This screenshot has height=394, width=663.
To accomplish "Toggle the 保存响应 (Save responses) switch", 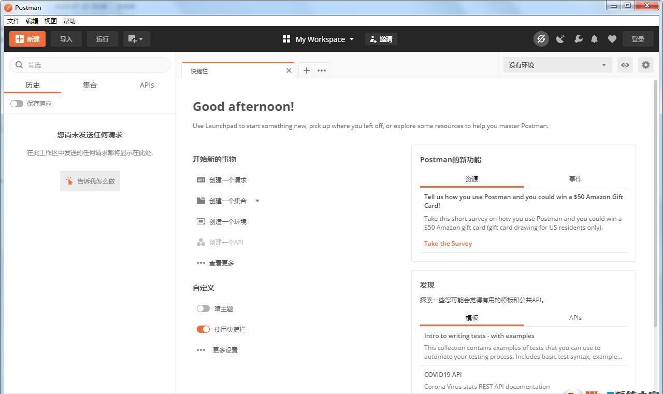I will 17,104.
